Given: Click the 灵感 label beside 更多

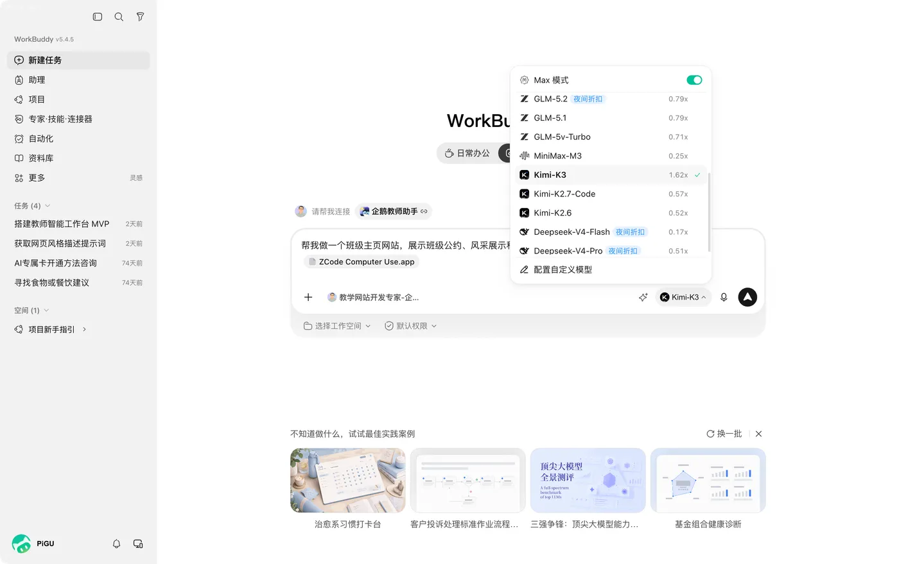Looking at the screenshot, I should (x=136, y=178).
